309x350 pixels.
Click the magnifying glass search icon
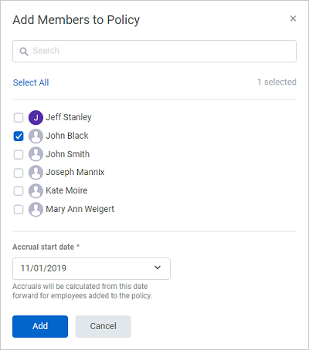pos(24,51)
